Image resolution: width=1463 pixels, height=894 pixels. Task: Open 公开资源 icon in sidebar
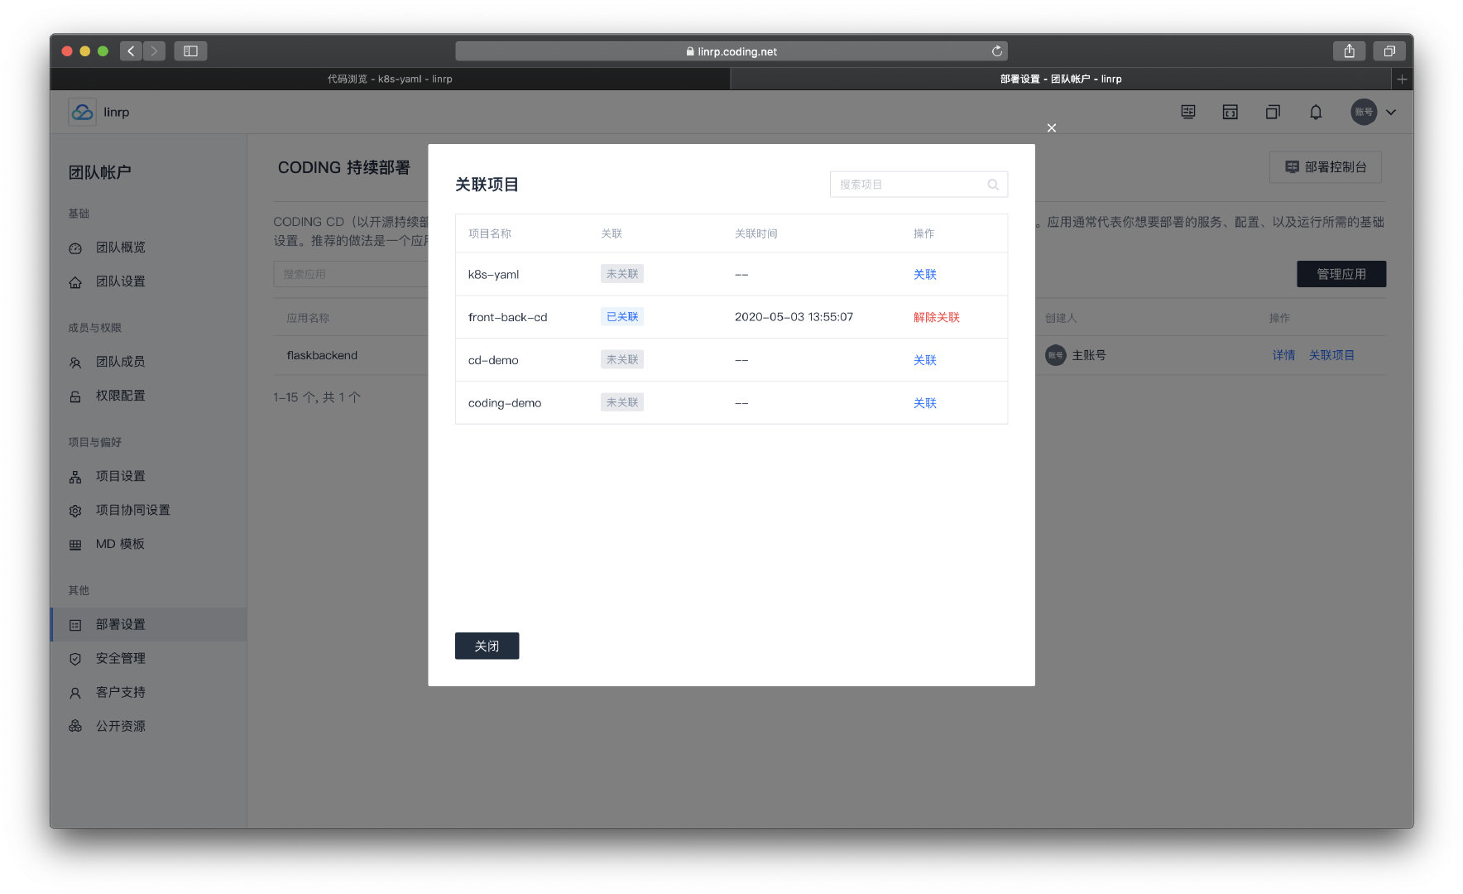point(75,726)
